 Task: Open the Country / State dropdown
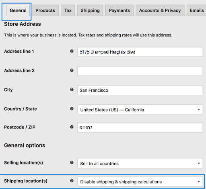[140, 110]
